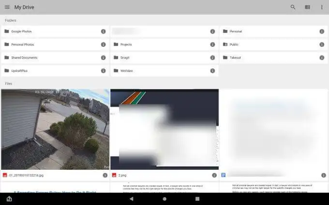This screenshot has width=329, height=205.
Task: Open the three-dot overflow menu
Action: pyautogui.click(x=322, y=7)
